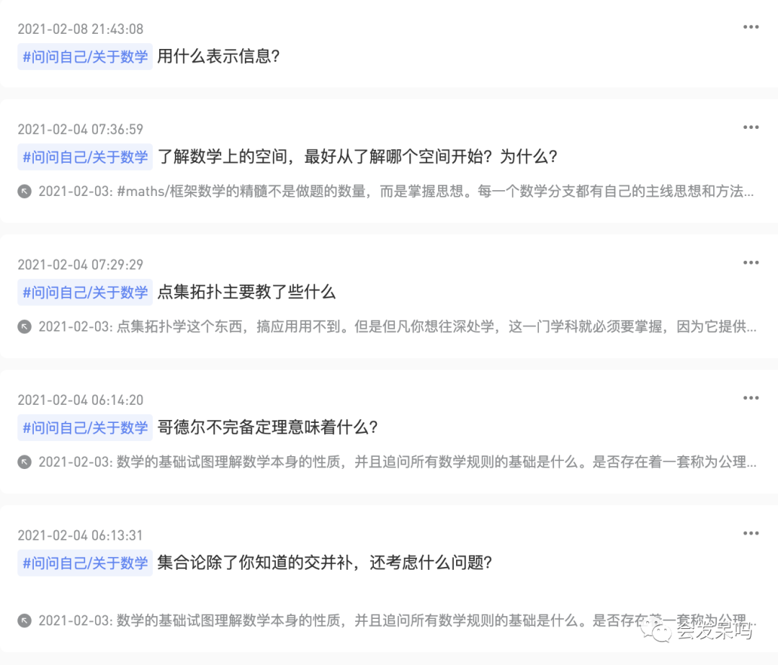Click the text 了解数学上的空间,最好从了解哪个空间开始?
This screenshot has height=665, width=778.
pos(324,157)
